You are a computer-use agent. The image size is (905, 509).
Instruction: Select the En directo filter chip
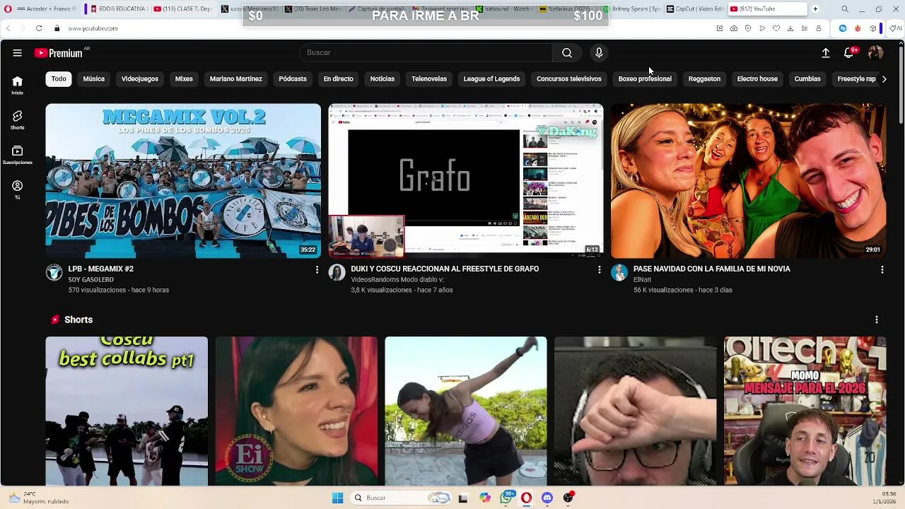338,79
